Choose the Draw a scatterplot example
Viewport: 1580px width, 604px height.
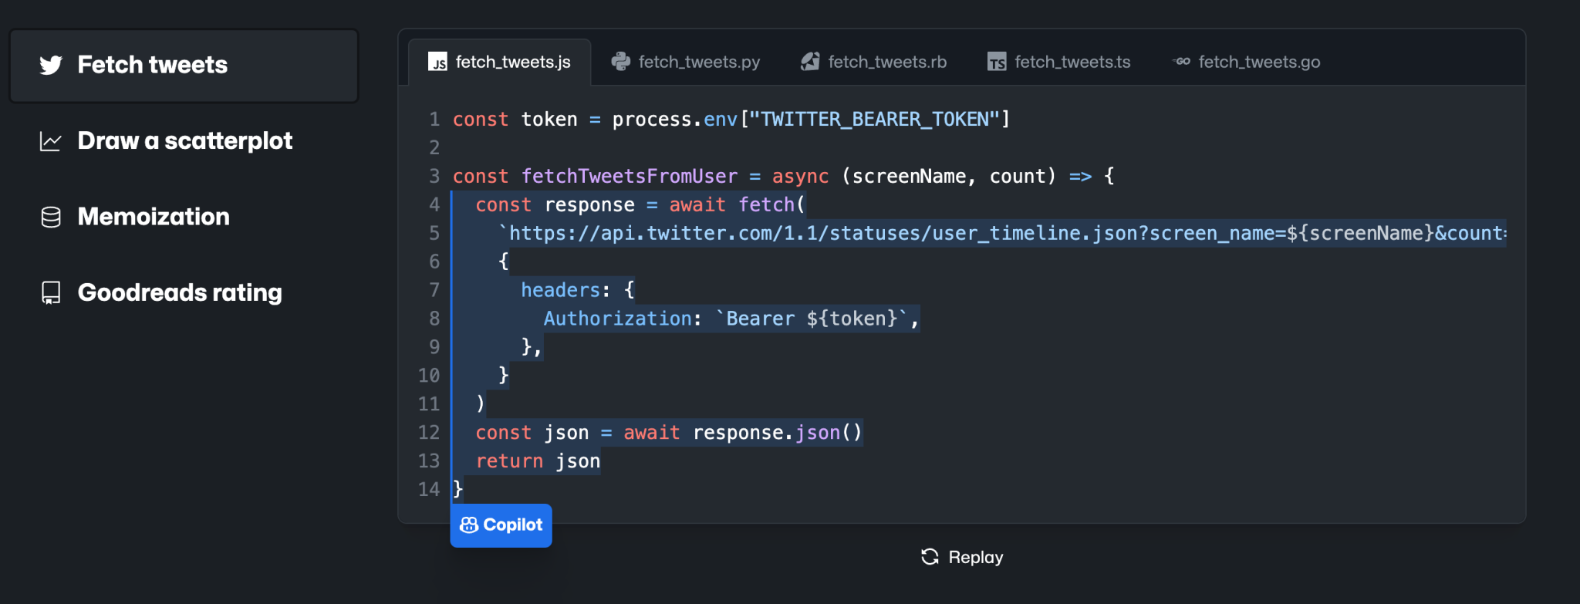coord(184,141)
